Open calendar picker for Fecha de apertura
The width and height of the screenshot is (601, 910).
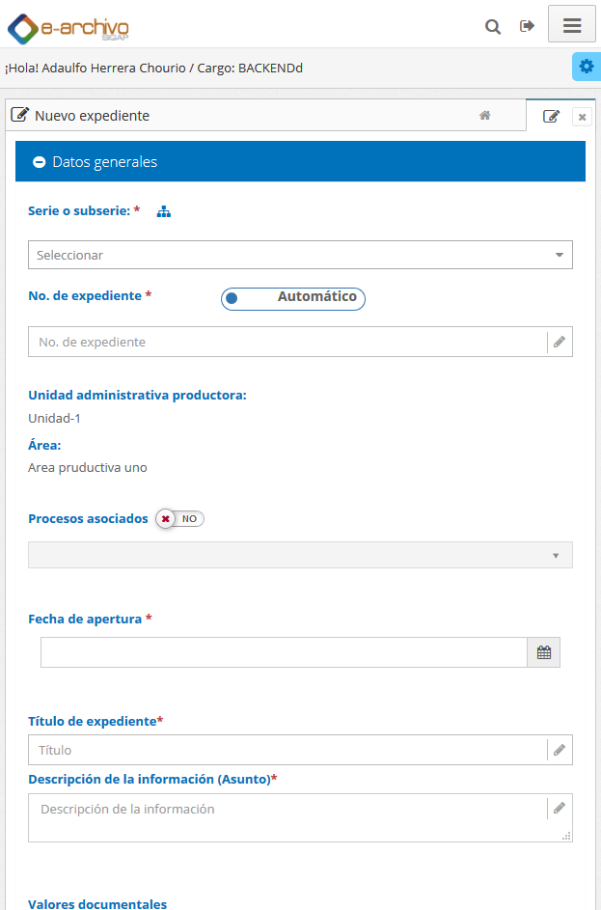(x=543, y=652)
